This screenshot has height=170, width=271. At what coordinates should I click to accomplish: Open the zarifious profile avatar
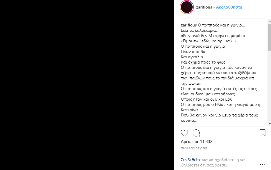pyautogui.click(x=187, y=7)
